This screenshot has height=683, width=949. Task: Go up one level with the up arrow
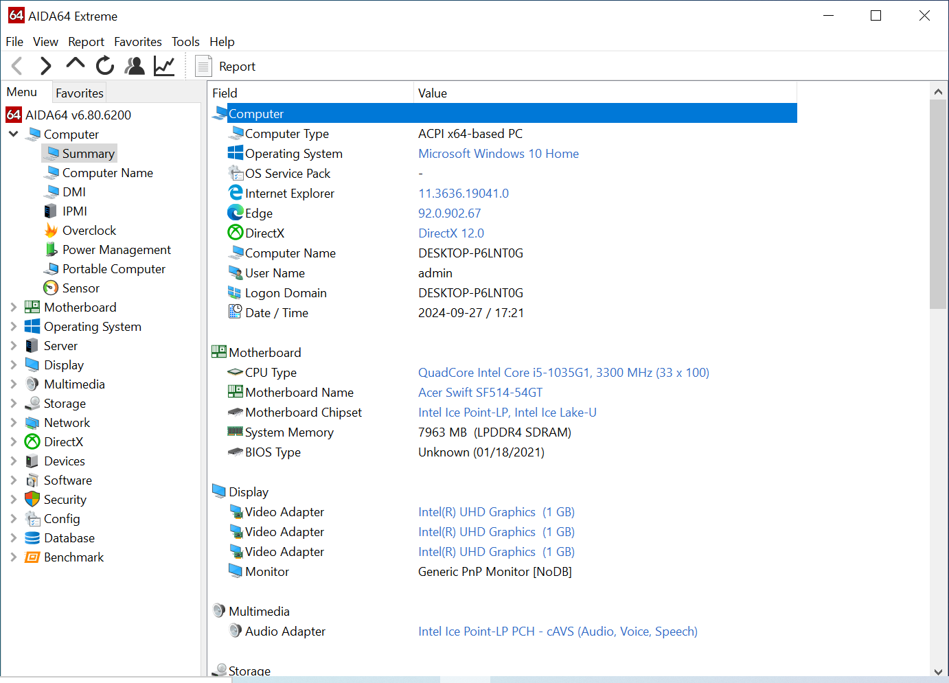[x=75, y=65]
